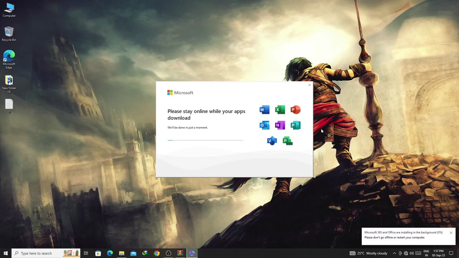This screenshot has width=459, height=258.
Task: Click 'Please stay online while your apps download'
Action: [206, 115]
